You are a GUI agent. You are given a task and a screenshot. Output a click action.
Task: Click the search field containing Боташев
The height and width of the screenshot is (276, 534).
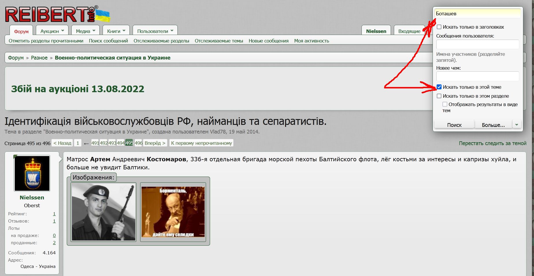click(x=477, y=14)
